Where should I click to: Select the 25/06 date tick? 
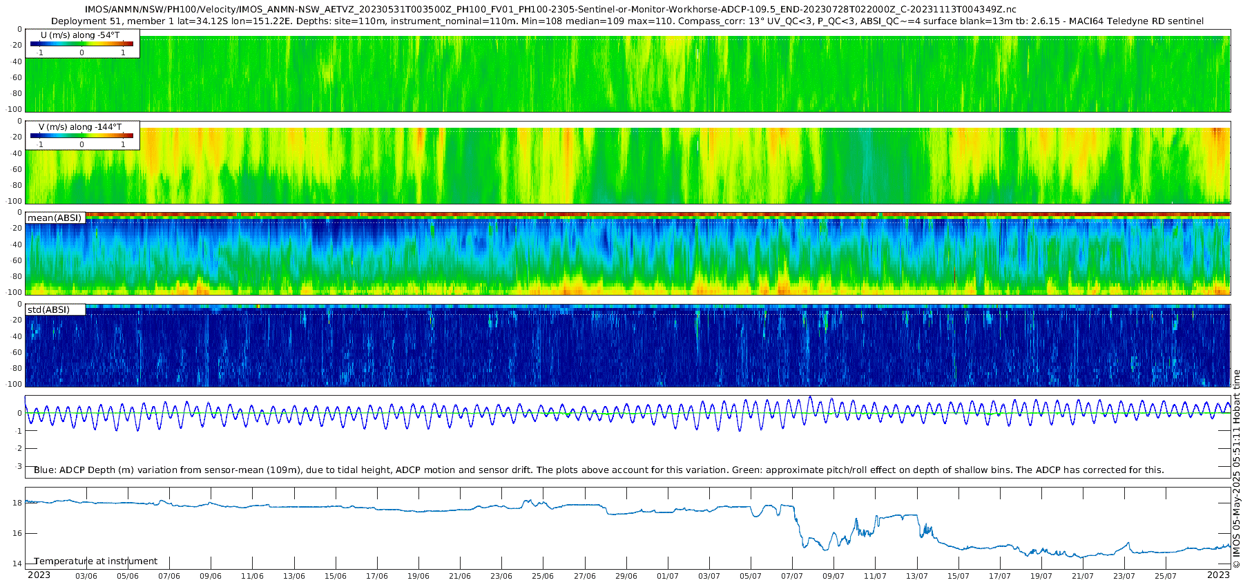tap(543, 576)
